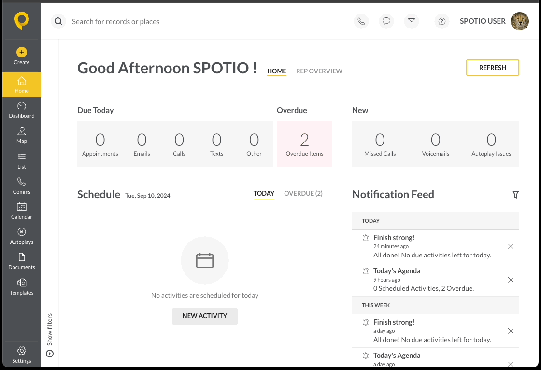Go to Home in sidebar
The image size is (541, 370).
coord(21,85)
